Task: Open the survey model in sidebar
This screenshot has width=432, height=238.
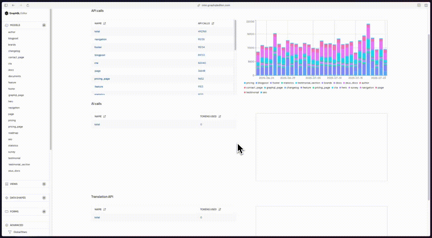Action: point(12,152)
